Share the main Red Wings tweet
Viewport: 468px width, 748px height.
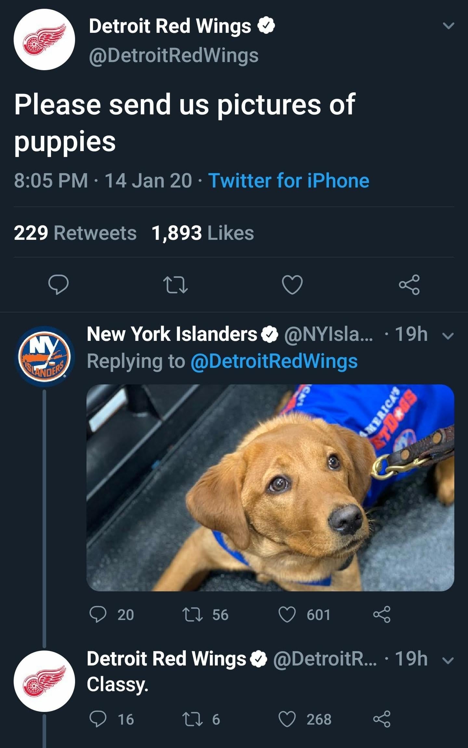(x=409, y=285)
